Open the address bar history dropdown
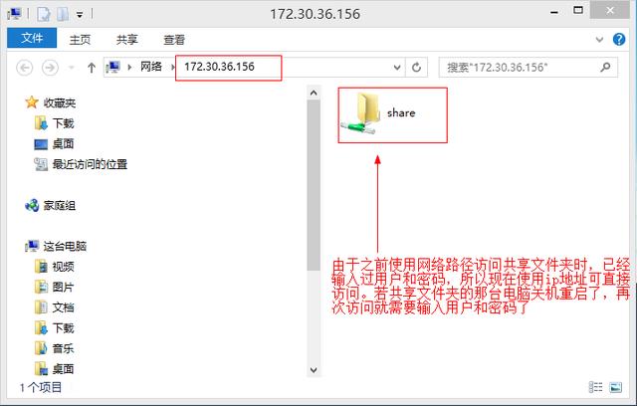This screenshot has width=637, height=406. [x=397, y=68]
